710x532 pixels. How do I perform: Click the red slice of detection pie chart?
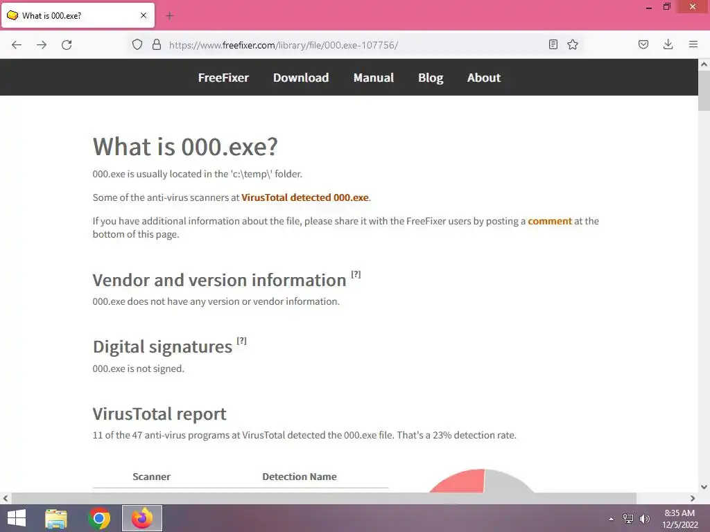point(462,483)
